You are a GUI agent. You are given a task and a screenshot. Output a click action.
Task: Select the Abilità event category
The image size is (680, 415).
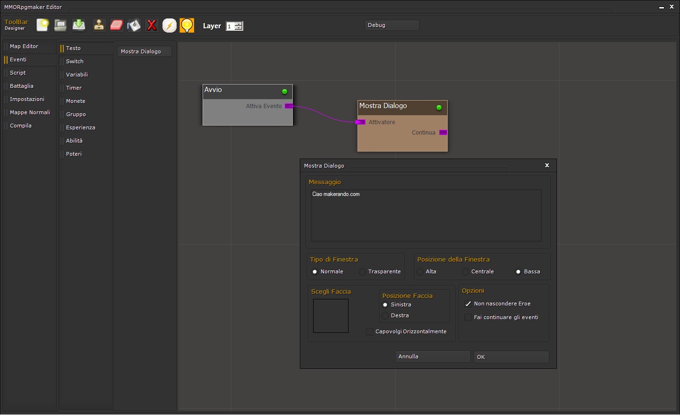(x=85, y=141)
